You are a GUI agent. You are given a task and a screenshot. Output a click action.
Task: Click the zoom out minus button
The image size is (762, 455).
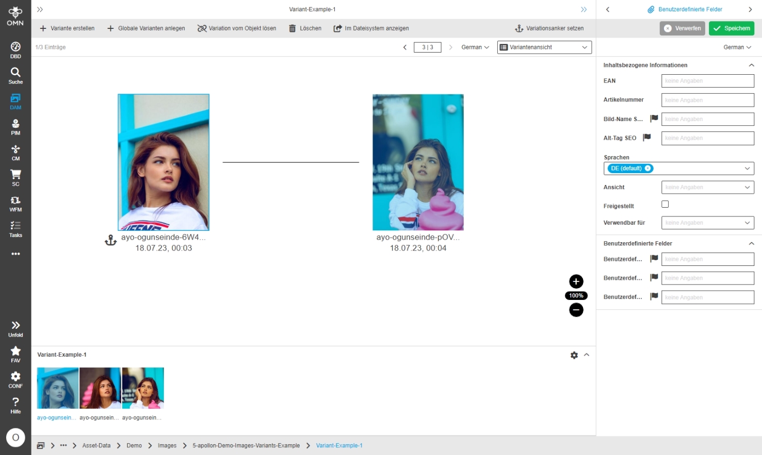[x=576, y=310]
